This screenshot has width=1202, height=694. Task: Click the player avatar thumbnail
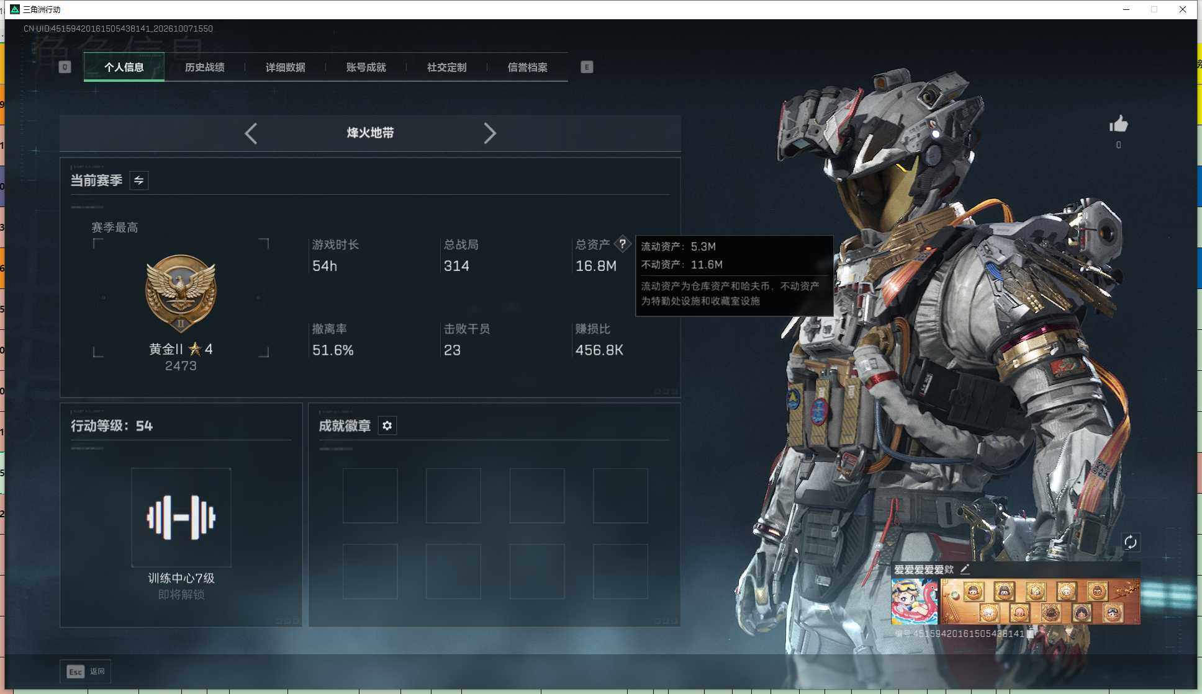(x=915, y=602)
